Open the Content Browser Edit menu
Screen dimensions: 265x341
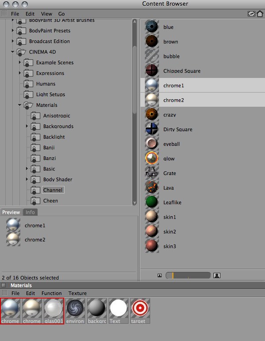30,14
